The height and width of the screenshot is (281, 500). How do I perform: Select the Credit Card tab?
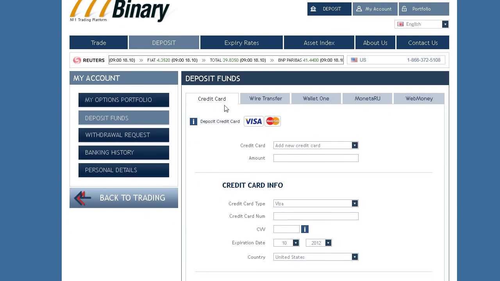(x=212, y=99)
